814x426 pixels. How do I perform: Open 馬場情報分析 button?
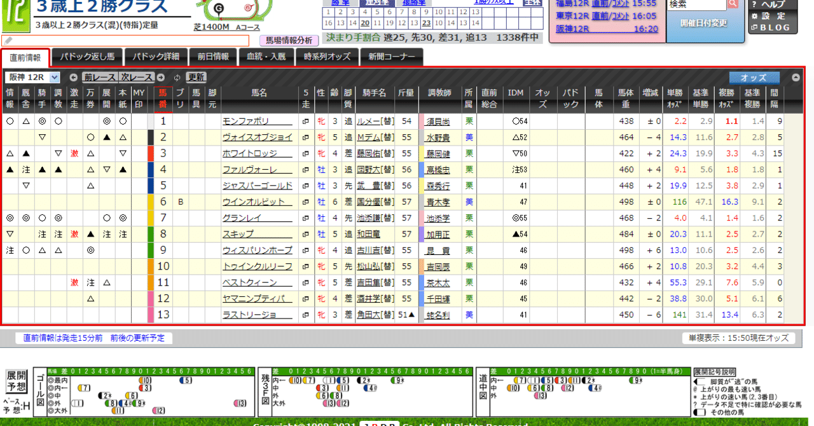(289, 41)
